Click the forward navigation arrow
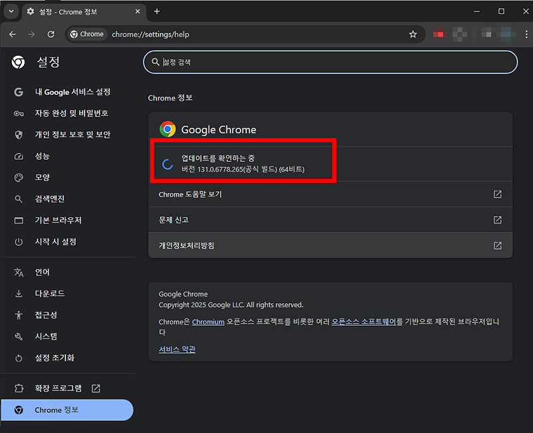The height and width of the screenshot is (433, 533). pyautogui.click(x=32, y=34)
